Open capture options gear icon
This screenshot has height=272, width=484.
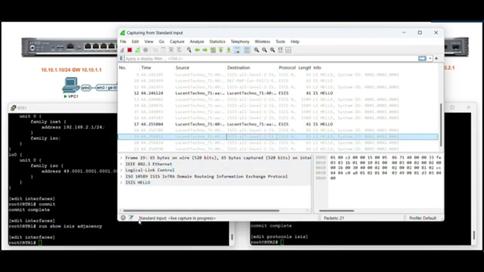[146, 50]
